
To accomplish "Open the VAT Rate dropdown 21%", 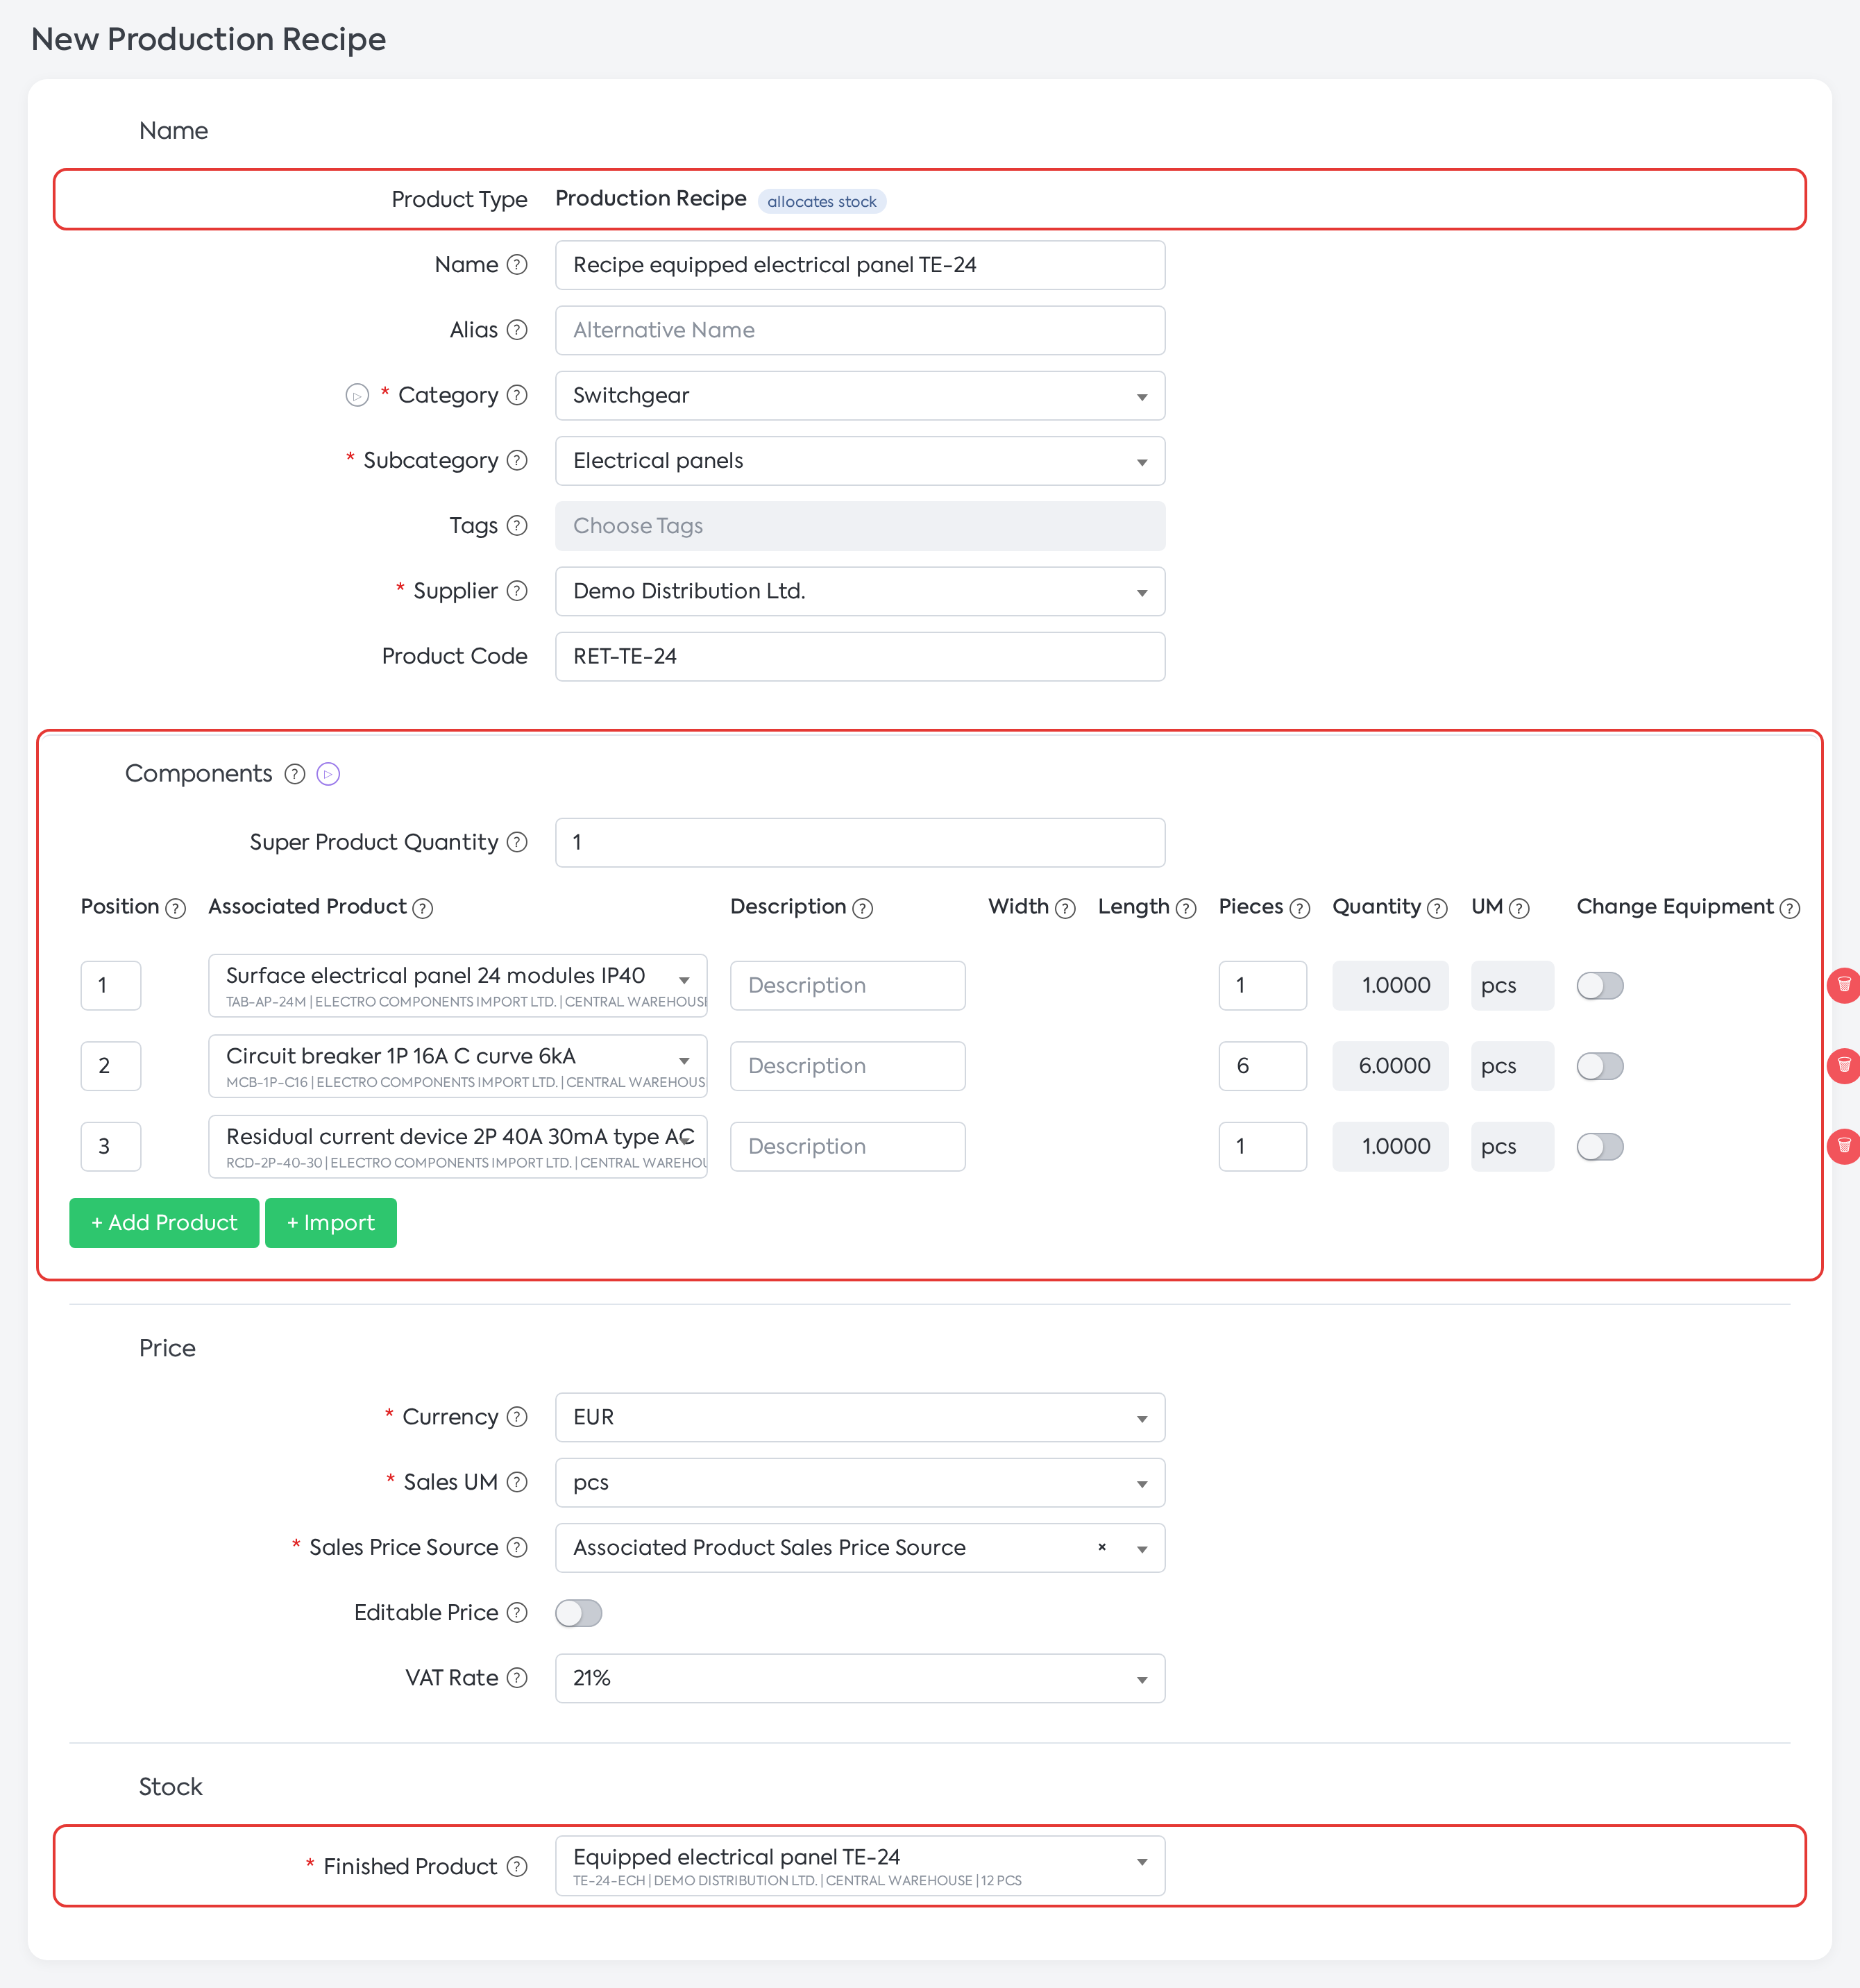I will pyautogui.click(x=860, y=1678).
